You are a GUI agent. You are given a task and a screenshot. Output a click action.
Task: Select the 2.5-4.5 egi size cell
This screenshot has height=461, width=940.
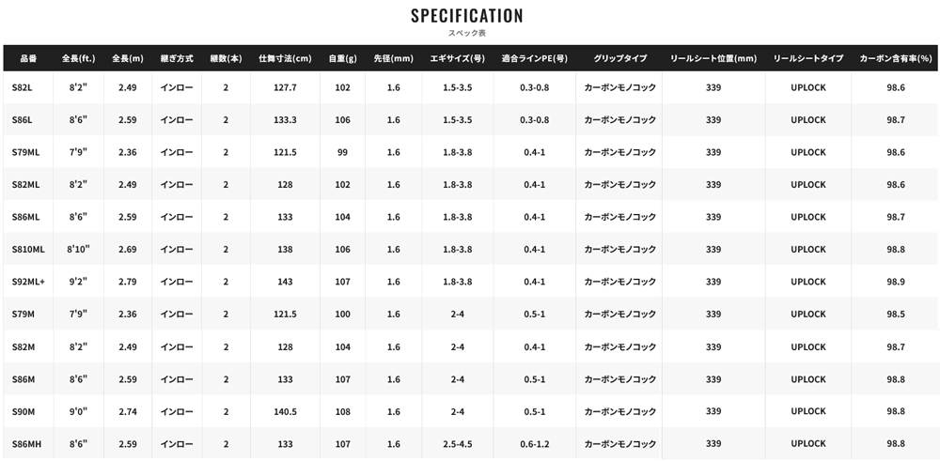[x=458, y=444]
